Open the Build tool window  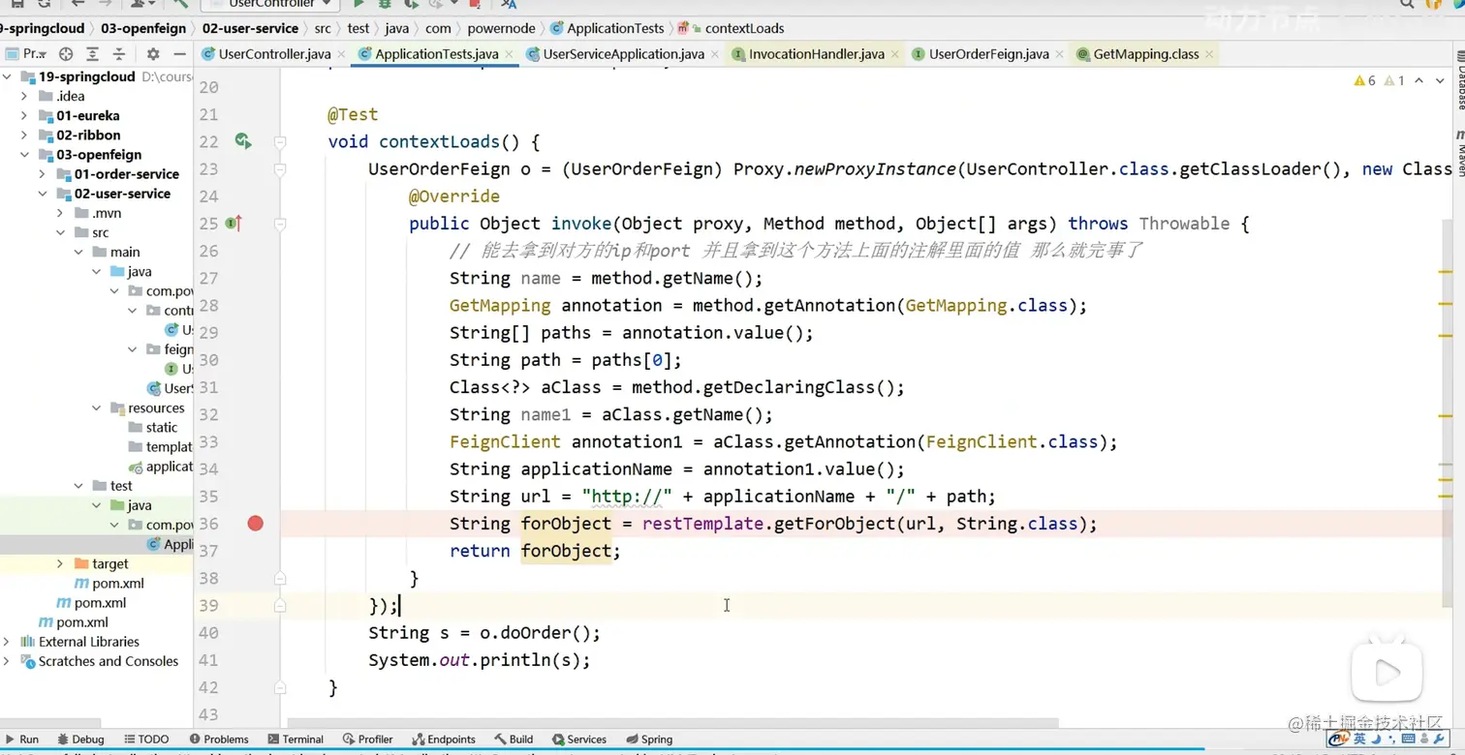514,739
